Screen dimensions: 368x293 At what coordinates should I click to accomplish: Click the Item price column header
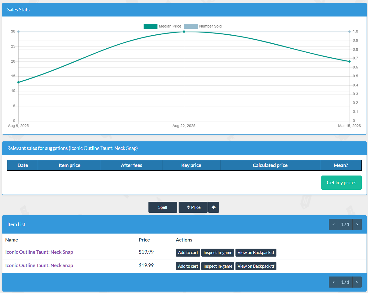click(x=69, y=165)
